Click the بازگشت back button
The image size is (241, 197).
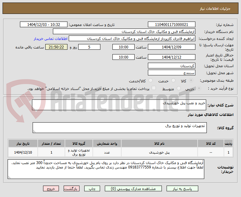click(72, 188)
